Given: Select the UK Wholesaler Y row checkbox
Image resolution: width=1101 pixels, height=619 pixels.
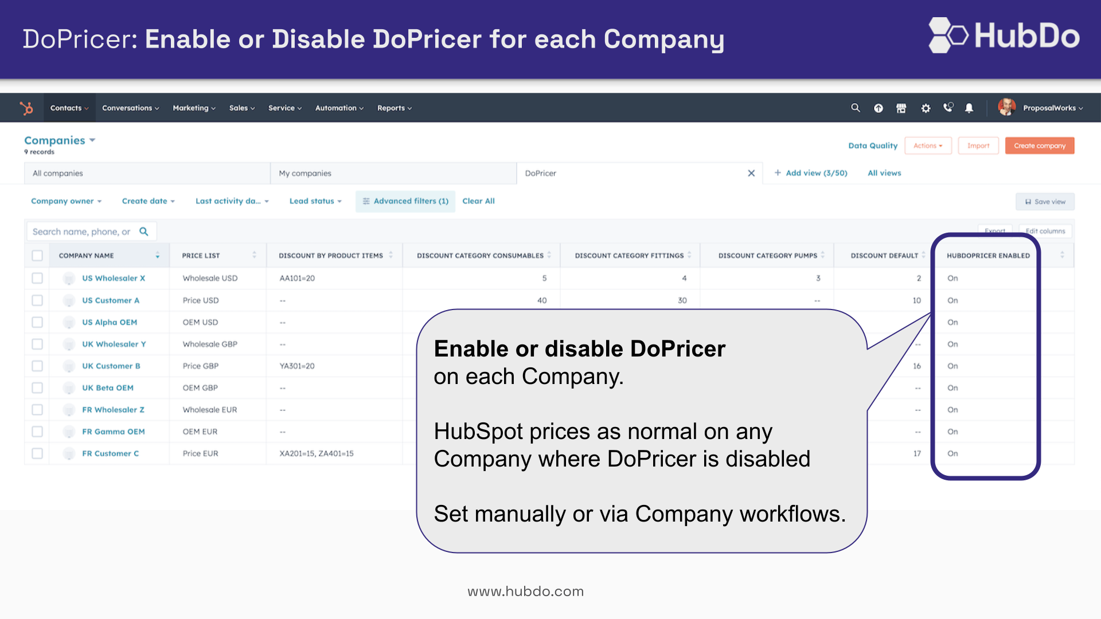Looking at the screenshot, I should pyautogui.click(x=37, y=344).
